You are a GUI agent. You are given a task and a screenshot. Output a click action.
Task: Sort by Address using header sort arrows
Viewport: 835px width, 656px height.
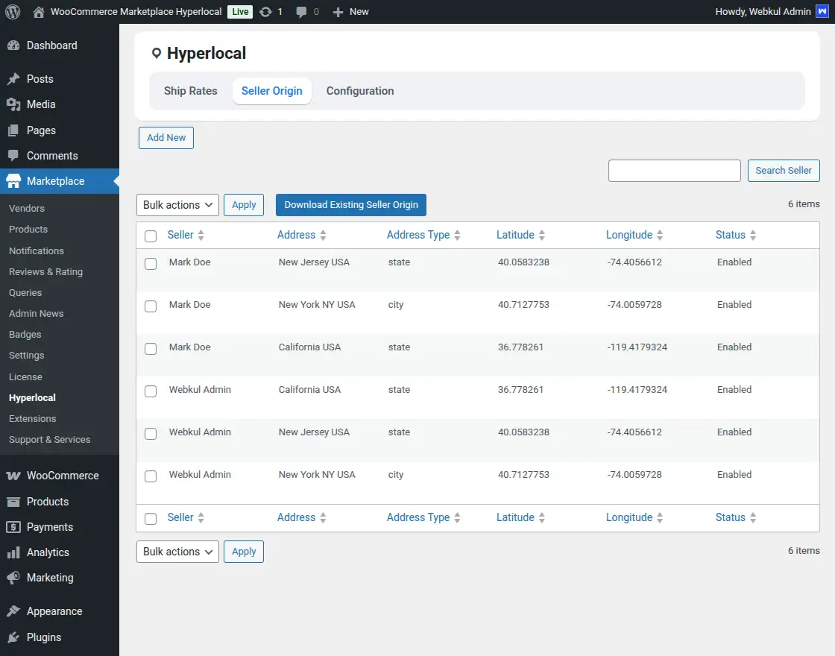pyautogui.click(x=323, y=236)
